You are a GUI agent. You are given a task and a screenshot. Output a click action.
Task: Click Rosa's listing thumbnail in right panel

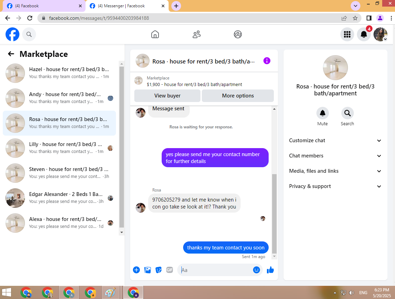335,68
